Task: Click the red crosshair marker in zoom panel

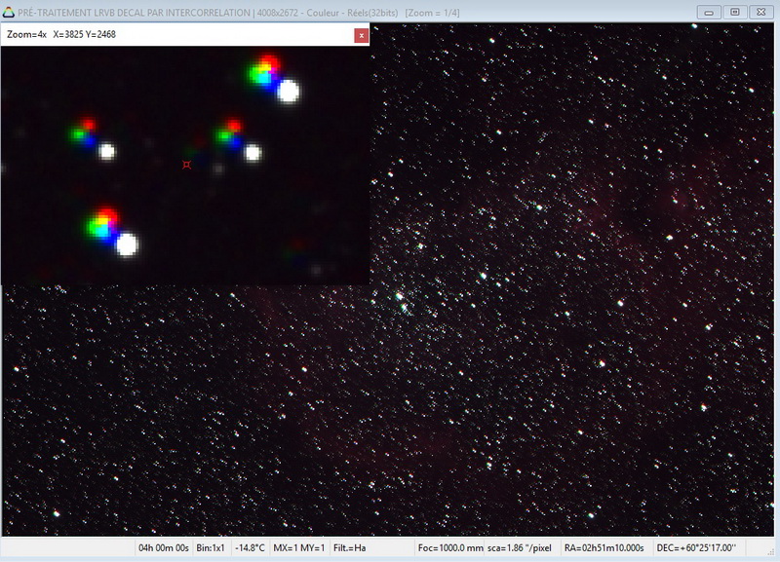Action: [186, 165]
